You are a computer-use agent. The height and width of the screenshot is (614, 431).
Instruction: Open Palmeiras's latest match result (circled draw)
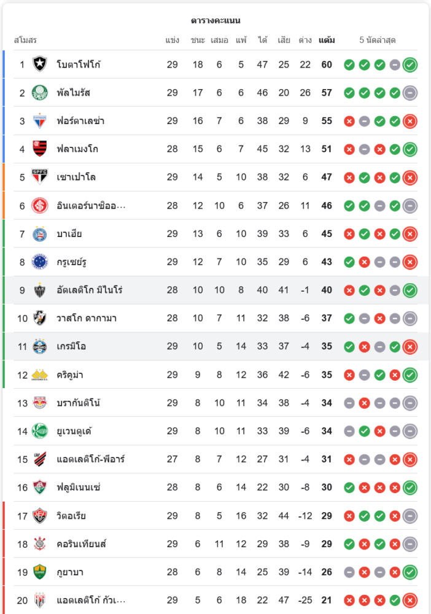pos(410,93)
